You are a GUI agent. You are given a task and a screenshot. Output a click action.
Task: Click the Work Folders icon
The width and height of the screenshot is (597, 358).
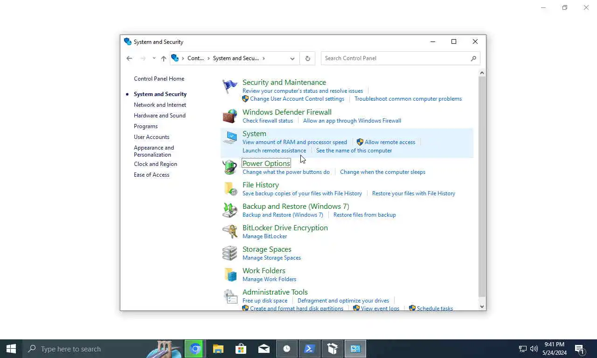click(x=229, y=275)
